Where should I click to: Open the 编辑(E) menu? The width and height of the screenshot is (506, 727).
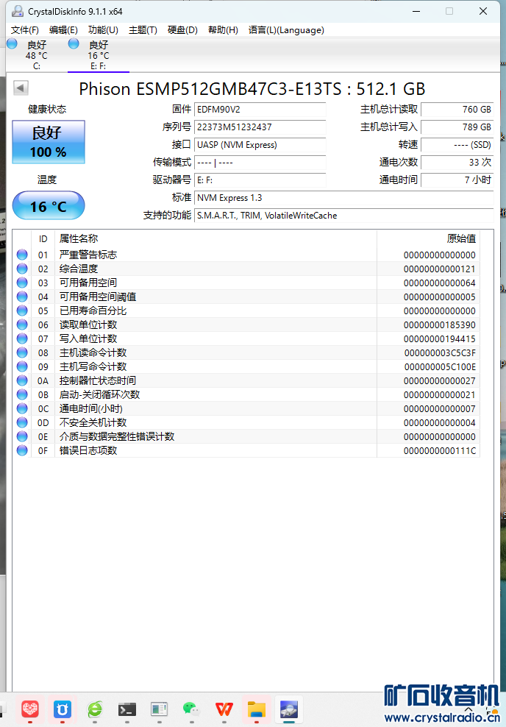63,30
